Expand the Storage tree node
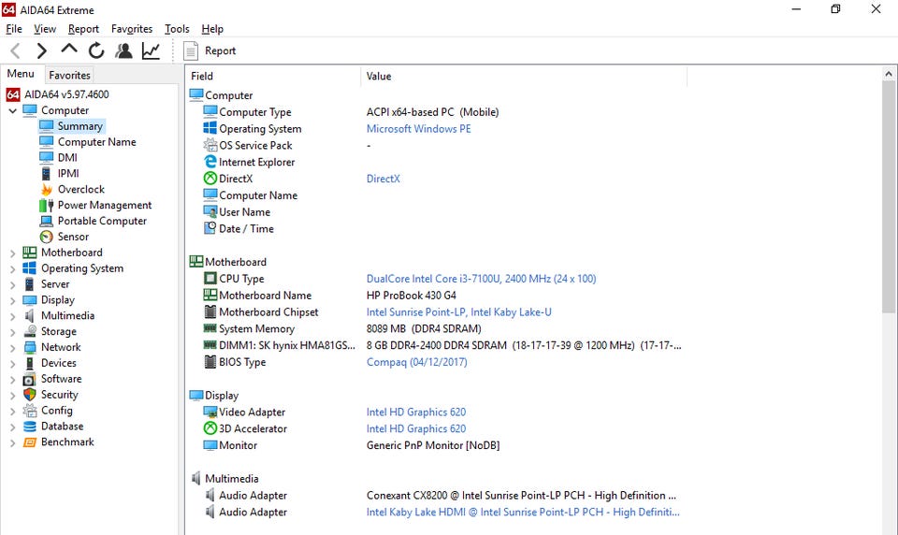Screen dimensions: 898x535 pyautogui.click(x=12, y=332)
